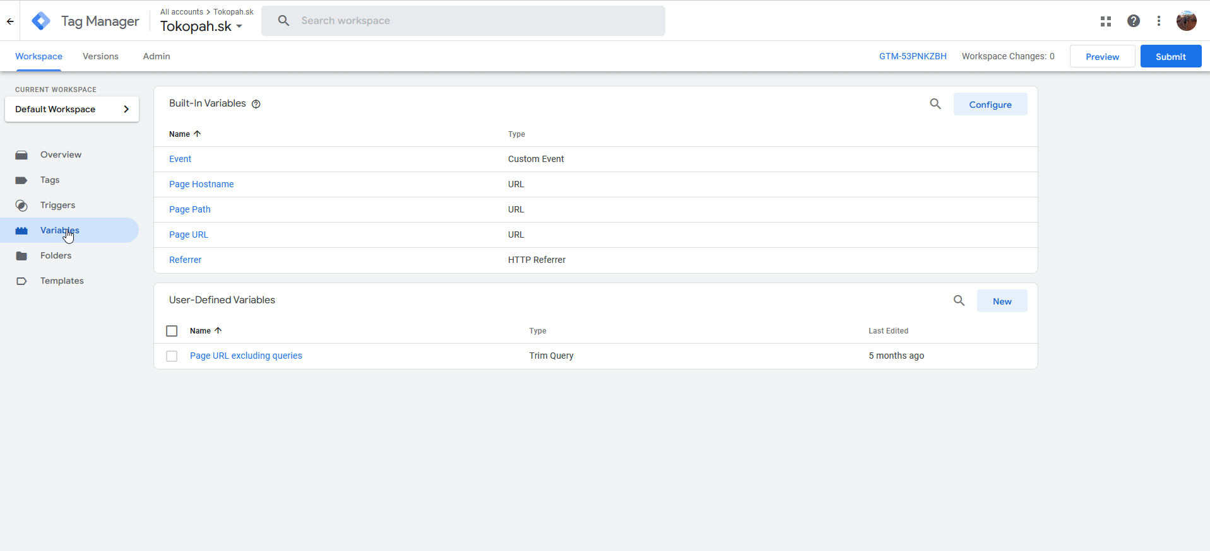Open the Page Path variable
The image size is (1210, 551).
(x=190, y=209)
